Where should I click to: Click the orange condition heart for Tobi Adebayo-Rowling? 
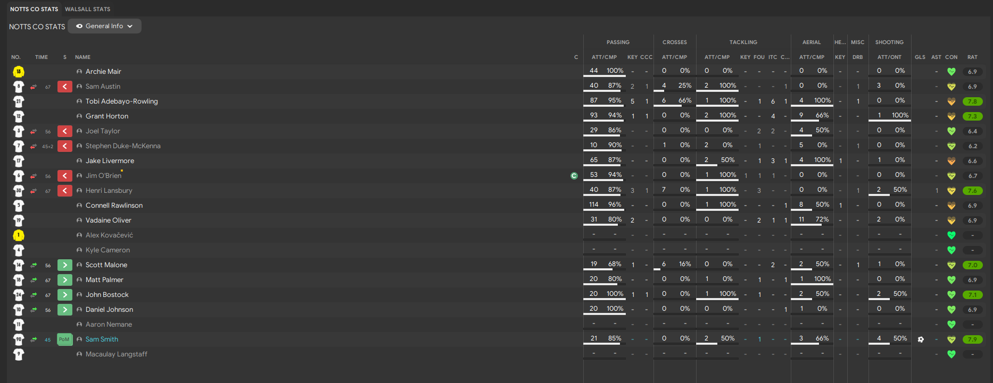pyautogui.click(x=951, y=101)
